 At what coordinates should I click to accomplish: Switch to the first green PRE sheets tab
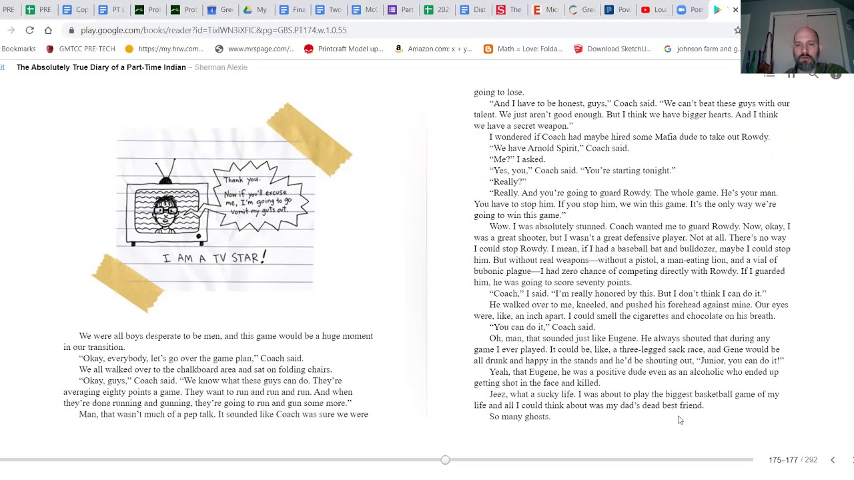tap(38, 10)
